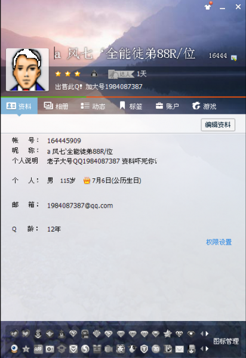The image size is (246, 358).
Task: Click the QQ penguin level icon
Action: pos(94,73)
